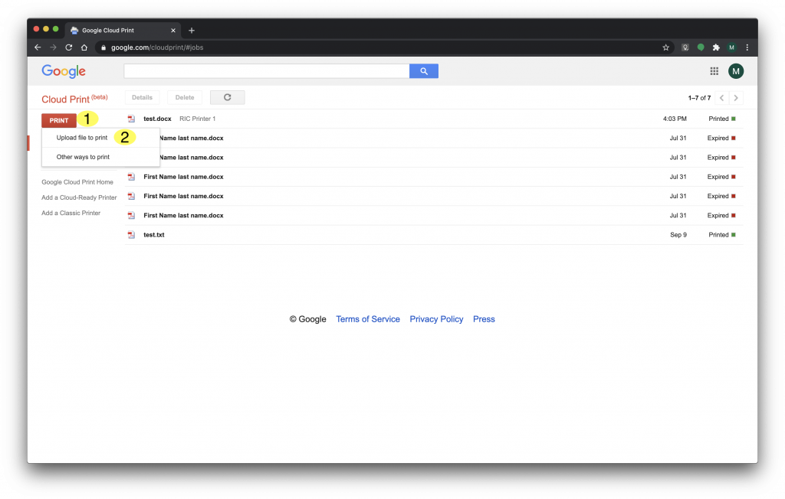
Task: Refresh the print jobs list
Action: [x=227, y=97]
